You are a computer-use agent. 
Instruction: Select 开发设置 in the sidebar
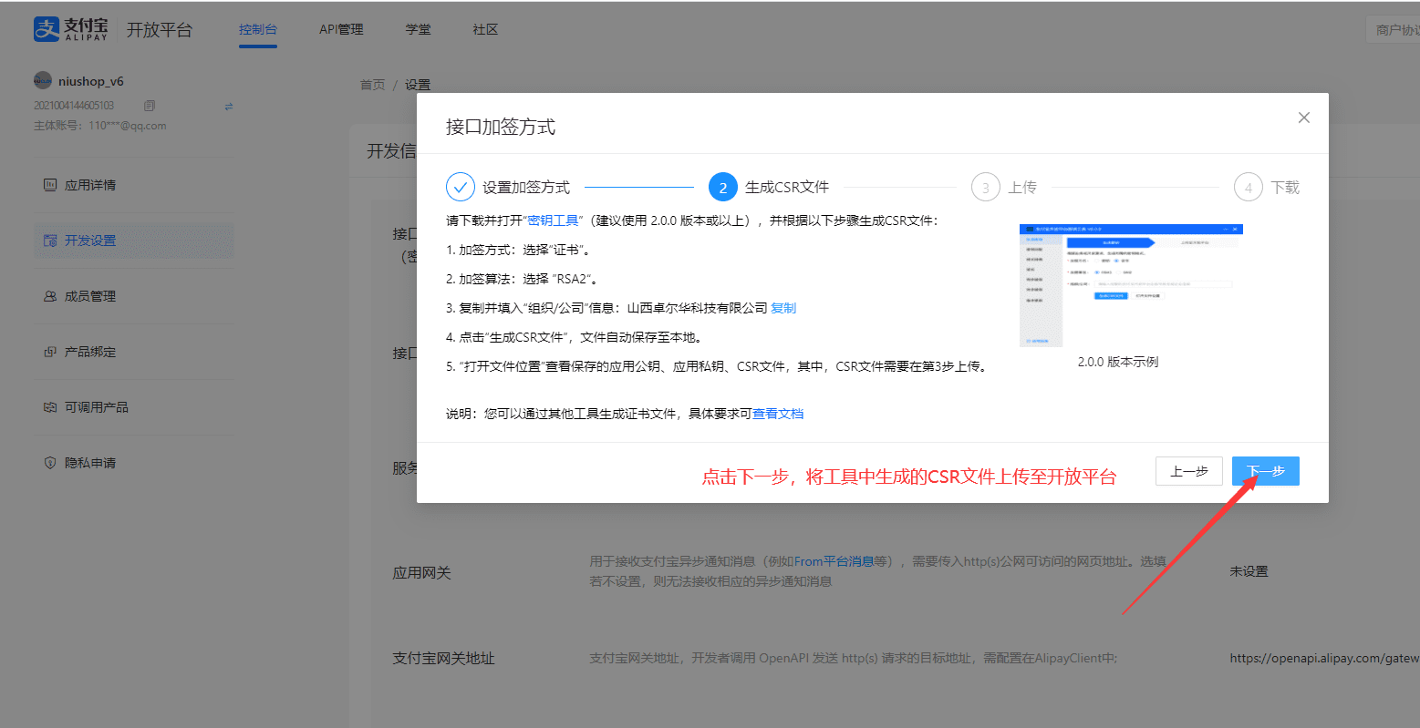[x=89, y=241]
